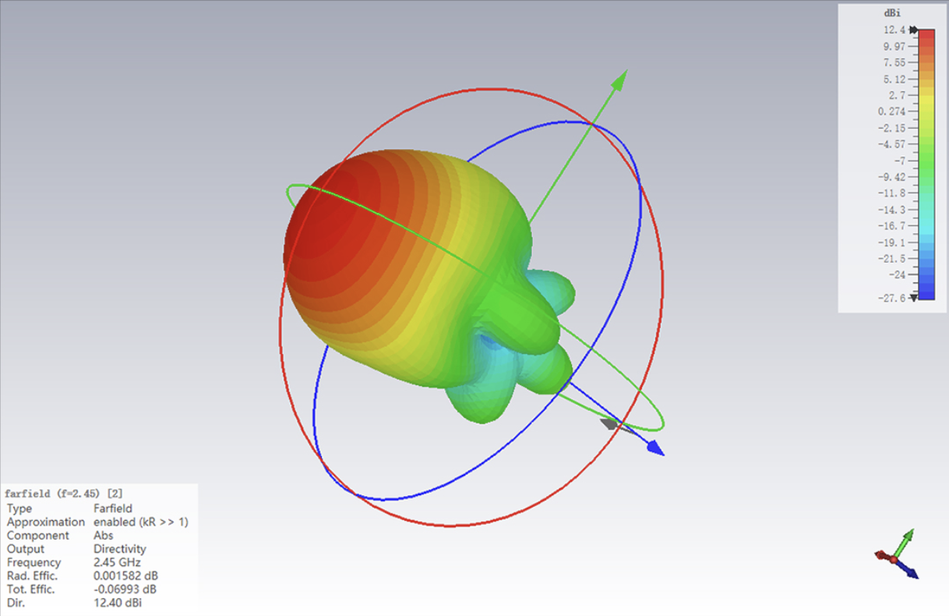Screen dimensions: 949x616
Task: Click the "-21.5" scale label
Action: [892, 259]
